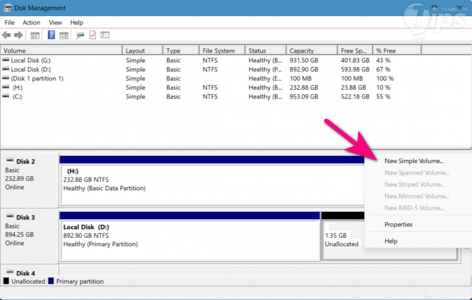Image resolution: width=472 pixels, height=300 pixels.
Task: Click the 931.50 GB capacity cell
Action: [x=303, y=60]
